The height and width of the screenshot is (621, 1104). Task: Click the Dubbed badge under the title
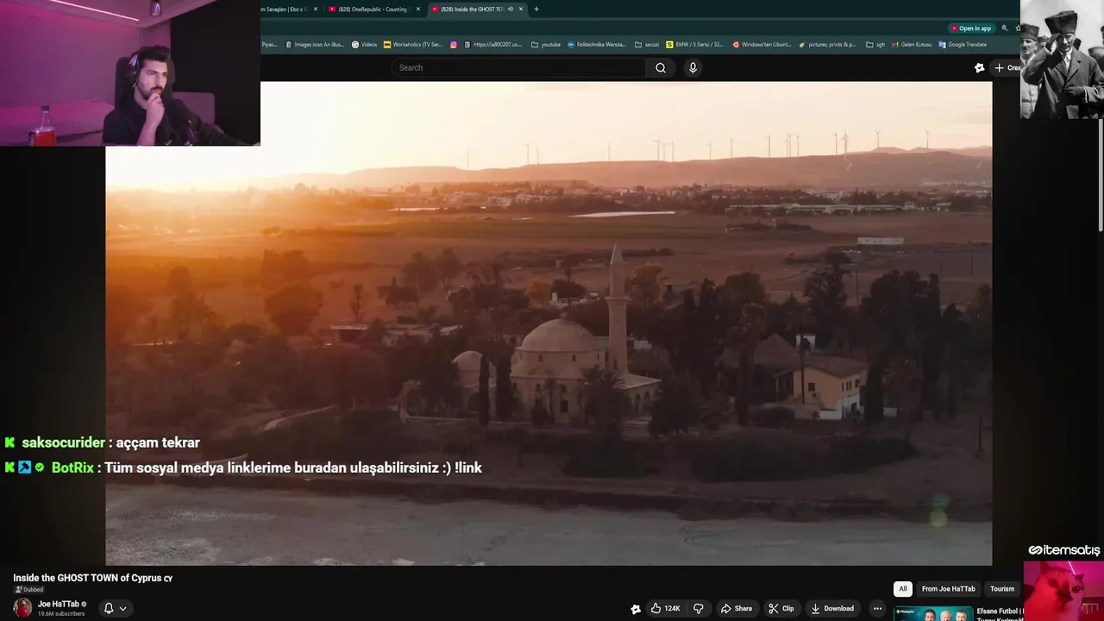tap(29, 590)
